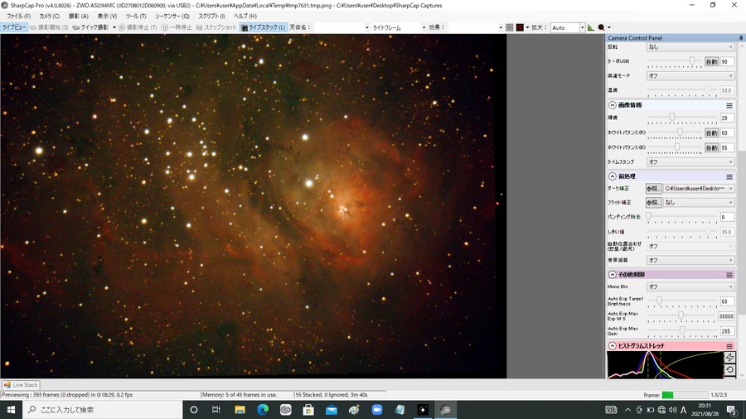The image size is (746, 419).
Task: Click the Auto Exp Max Gain value field
Action: tap(727, 331)
